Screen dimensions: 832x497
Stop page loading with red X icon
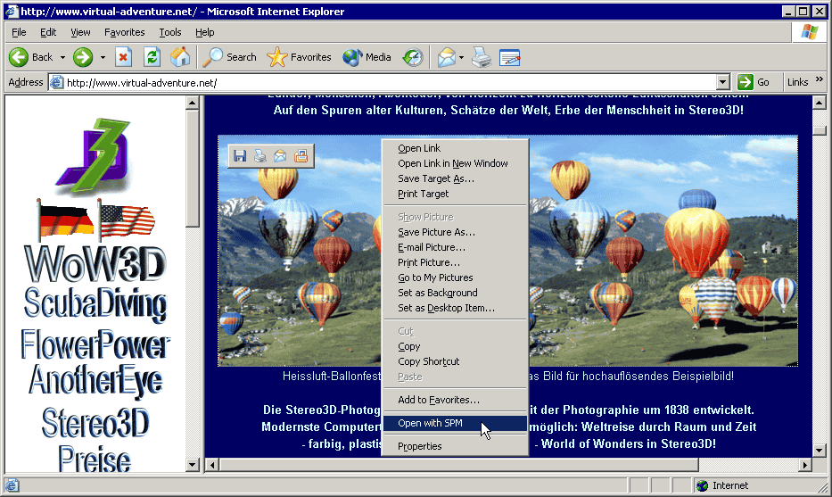124,57
